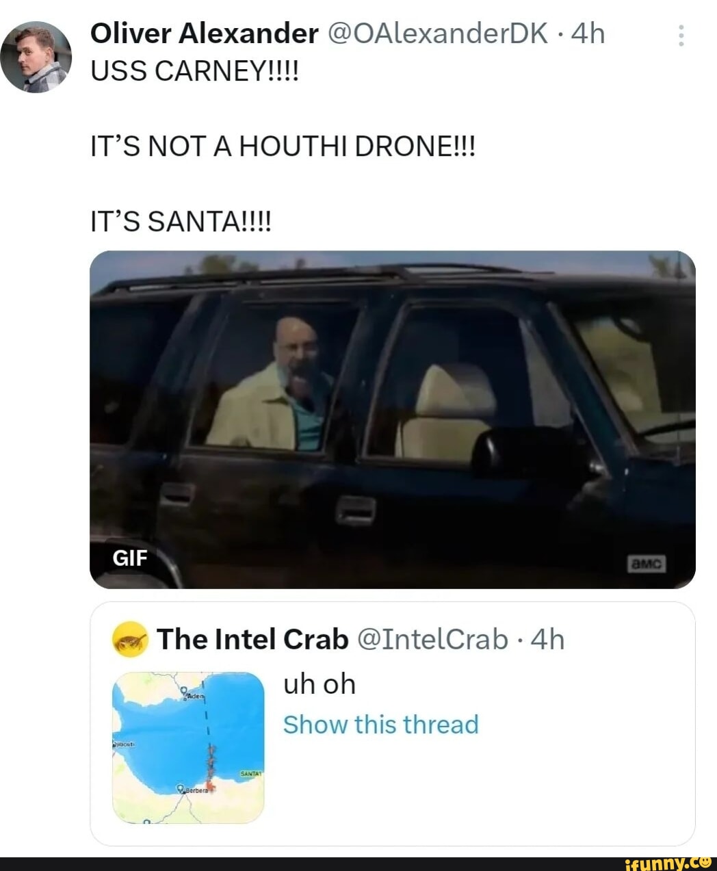The height and width of the screenshot is (871, 717).
Task: Open the three-dot more options menu
Action: point(681,36)
